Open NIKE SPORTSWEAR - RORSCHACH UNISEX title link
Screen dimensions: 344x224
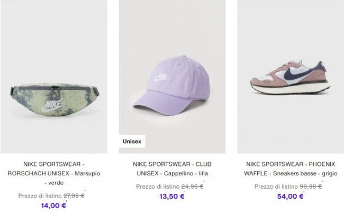pos(54,173)
